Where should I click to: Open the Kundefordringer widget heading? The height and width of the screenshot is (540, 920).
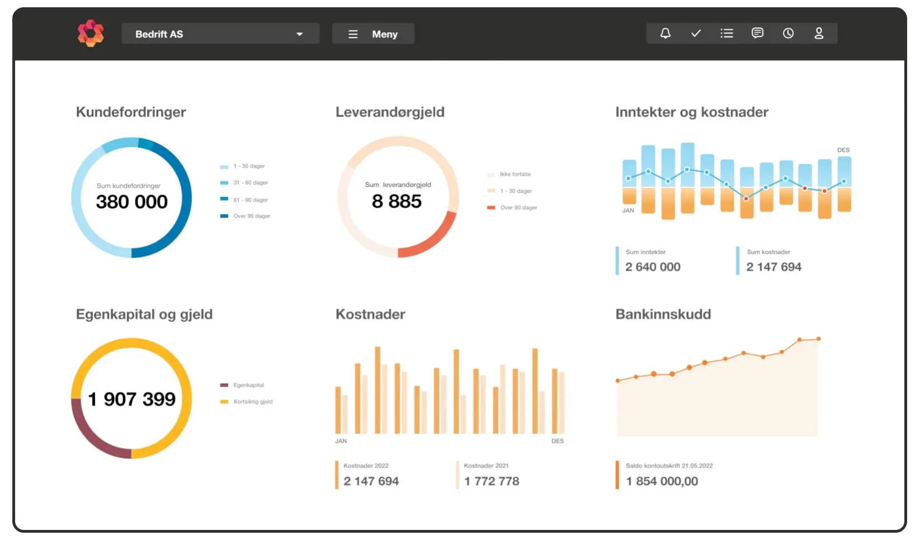click(x=131, y=112)
